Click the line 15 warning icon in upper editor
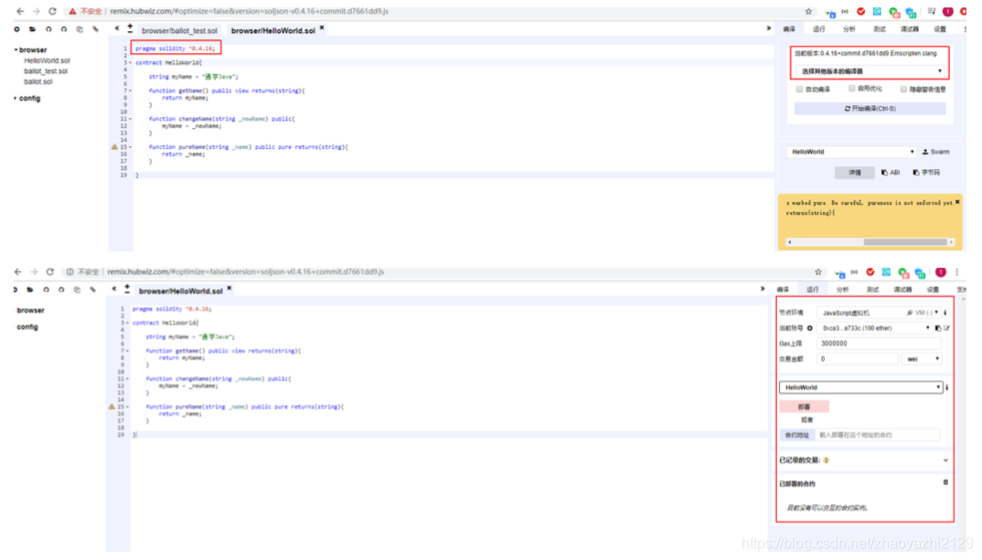The height and width of the screenshot is (560, 982). [114, 147]
